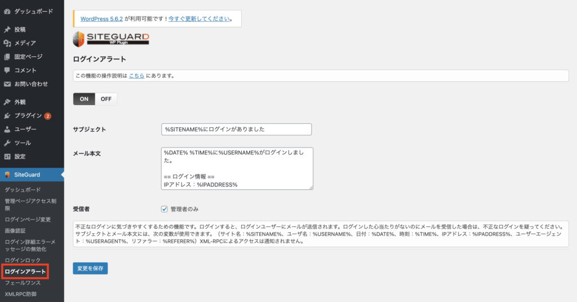Open フェールワンス submenu
Screen dimensions: 577x302
pyautogui.click(x=23, y=283)
